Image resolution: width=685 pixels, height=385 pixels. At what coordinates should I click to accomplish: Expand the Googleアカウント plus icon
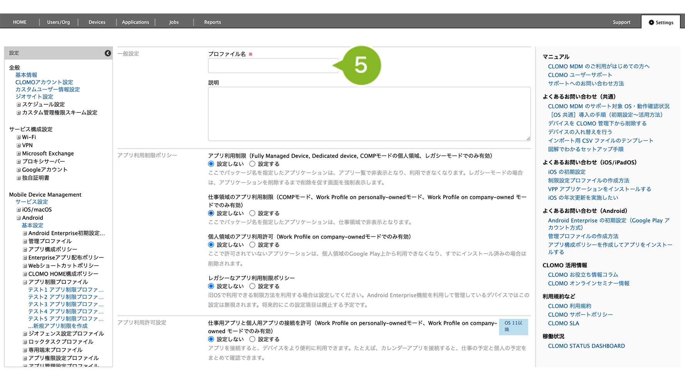18,170
